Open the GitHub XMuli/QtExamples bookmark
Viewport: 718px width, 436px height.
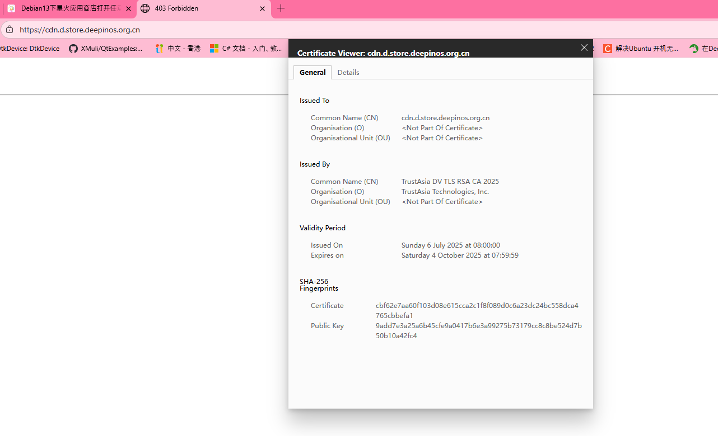[105, 49]
